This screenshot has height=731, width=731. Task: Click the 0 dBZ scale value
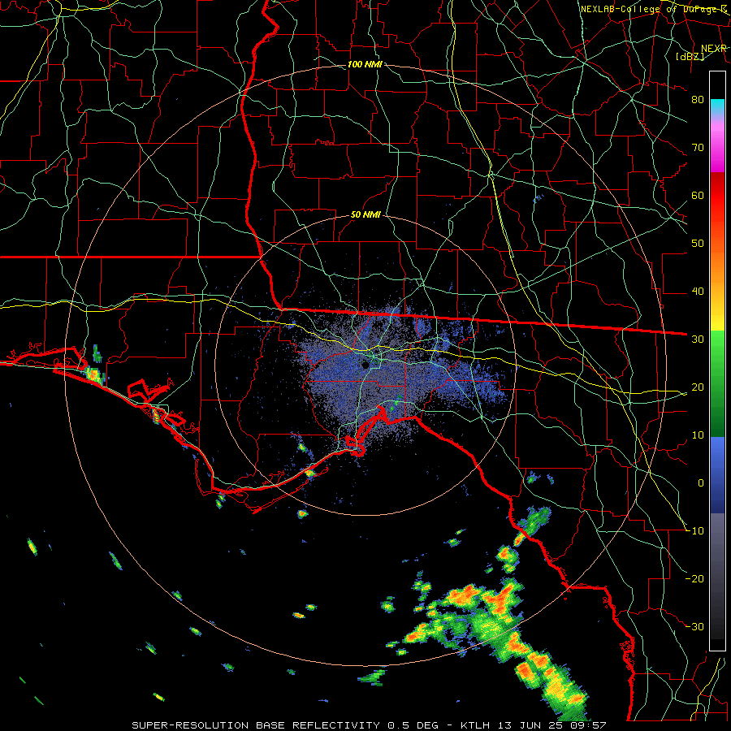(701, 483)
